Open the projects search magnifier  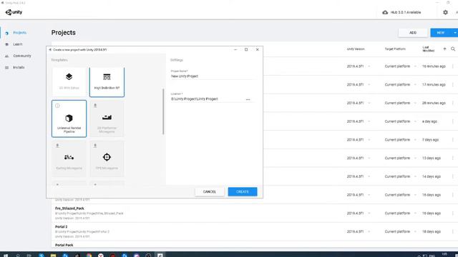453,49
